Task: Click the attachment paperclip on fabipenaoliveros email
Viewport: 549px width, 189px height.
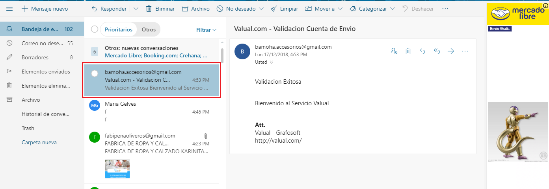Action: click(206, 136)
